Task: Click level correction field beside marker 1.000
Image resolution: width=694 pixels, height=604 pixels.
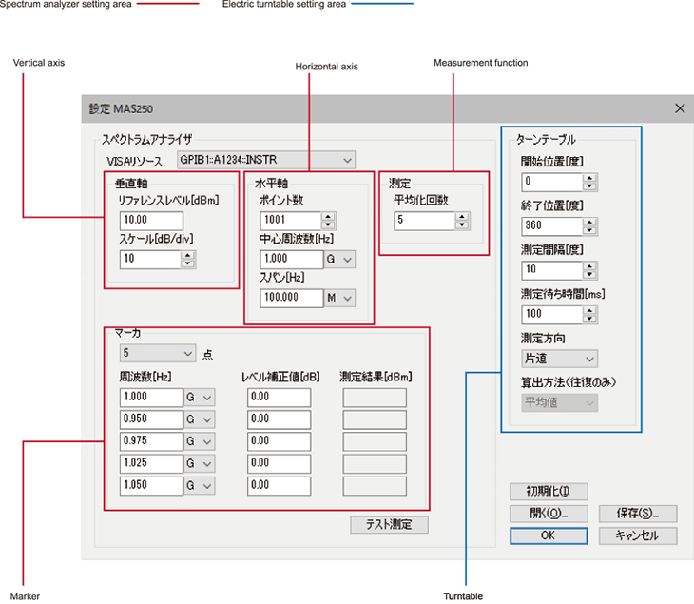Action: pos(279,398)
